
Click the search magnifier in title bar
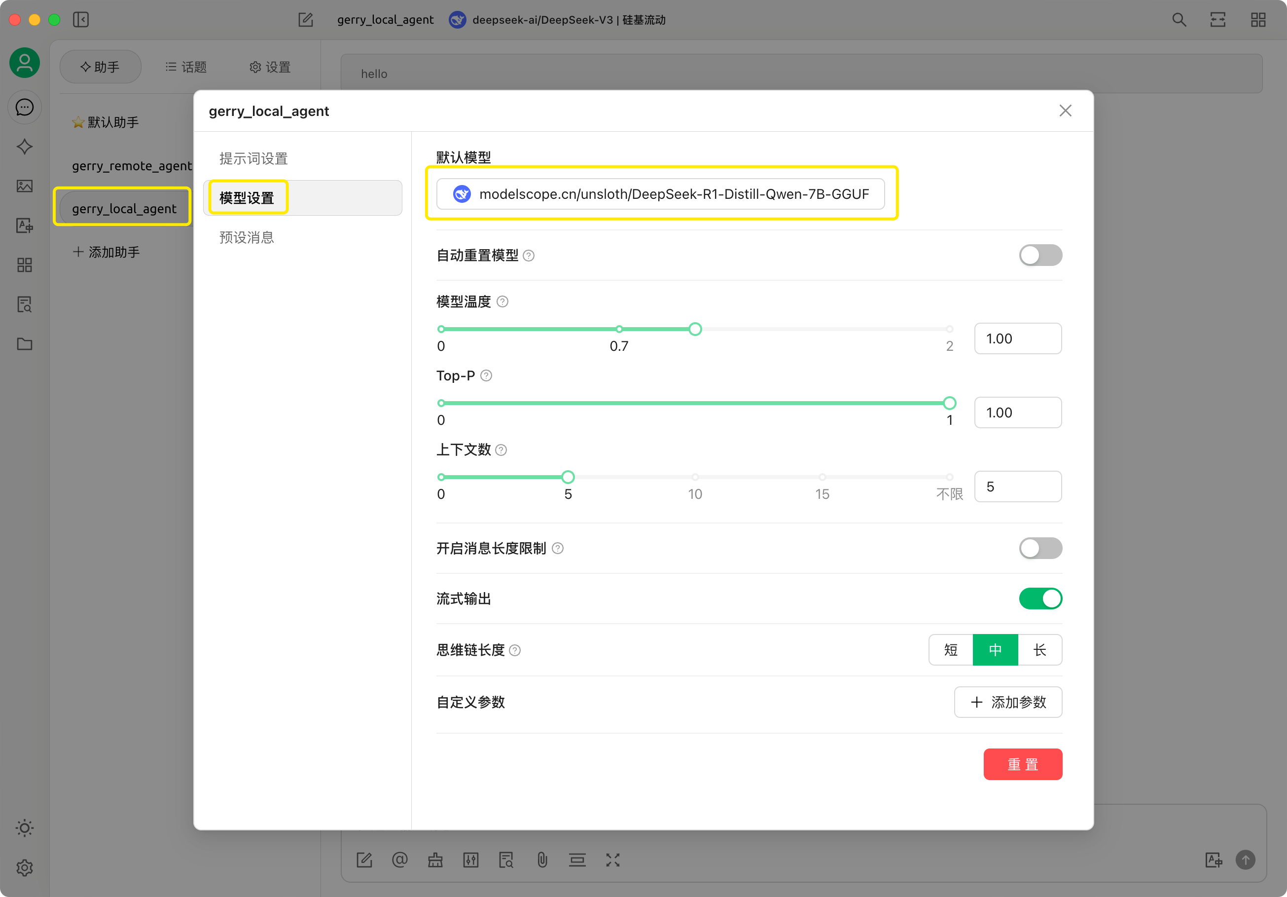(x=1179, y=20)
